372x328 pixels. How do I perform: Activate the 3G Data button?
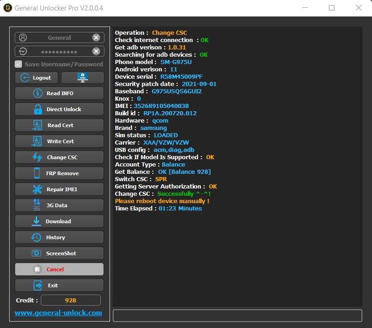pos(59,205)
